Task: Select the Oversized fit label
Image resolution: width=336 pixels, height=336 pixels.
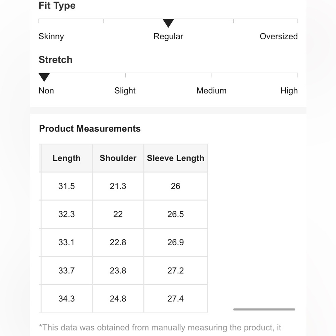Action: (279, 36)
